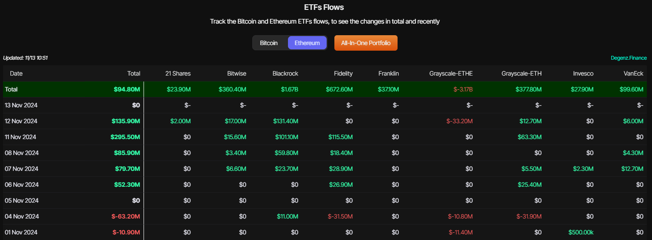Click the Franklin column header

(x=389, y=73)
